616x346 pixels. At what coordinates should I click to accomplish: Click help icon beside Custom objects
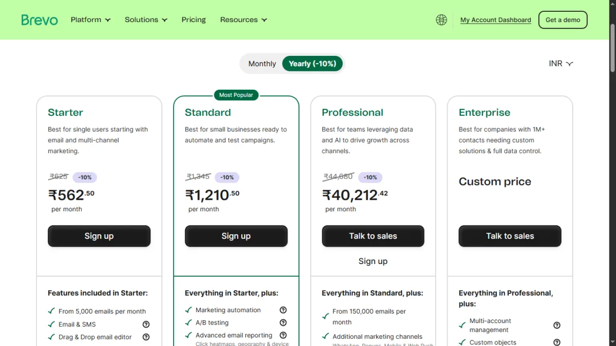click(557, 342)
